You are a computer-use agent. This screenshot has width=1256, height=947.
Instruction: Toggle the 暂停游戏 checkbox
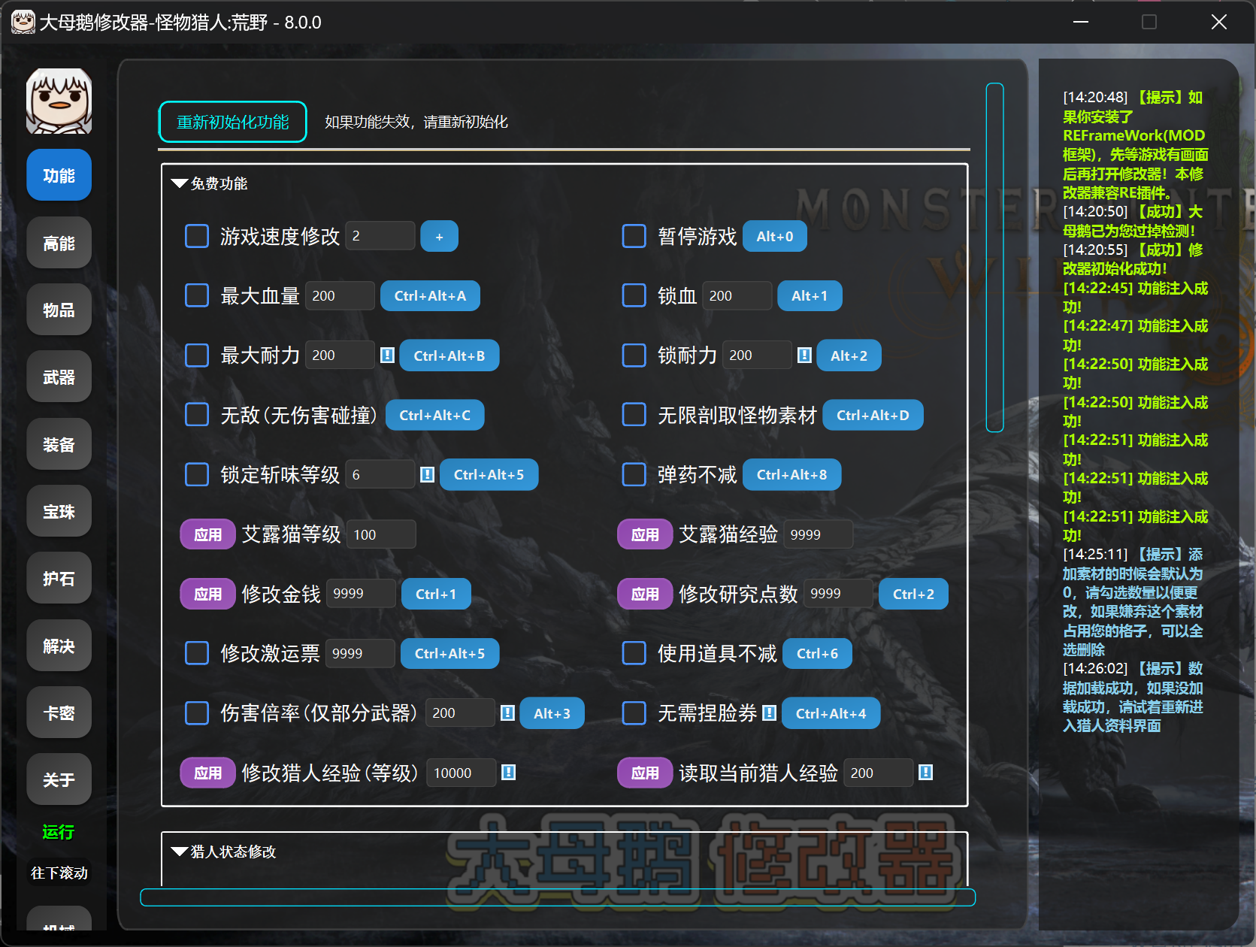pyautogui.click(x=634, y=236)
